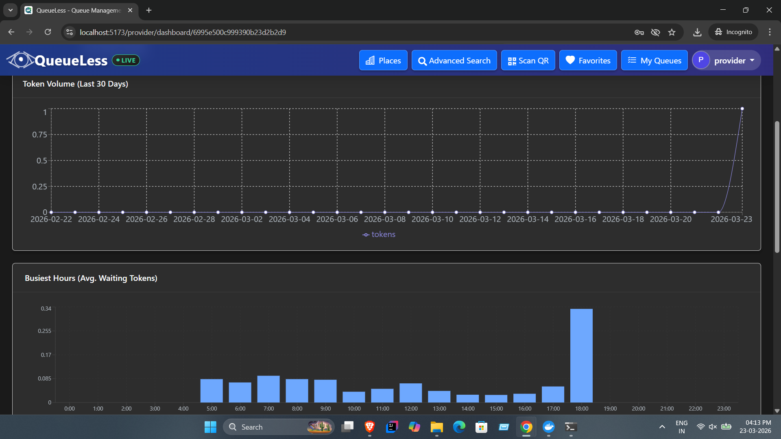The height and width of the screenshot is (439, 781).
Task: Open Docker Desktop from taskbar
Action: (x=549, y=427)
